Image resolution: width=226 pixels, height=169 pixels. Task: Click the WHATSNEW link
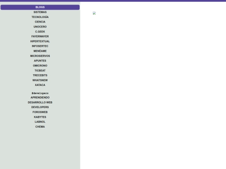point(40,81)
